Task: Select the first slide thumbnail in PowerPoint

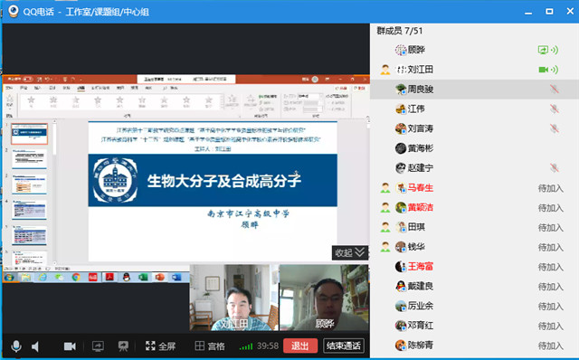Action: (x=30, y=134)
